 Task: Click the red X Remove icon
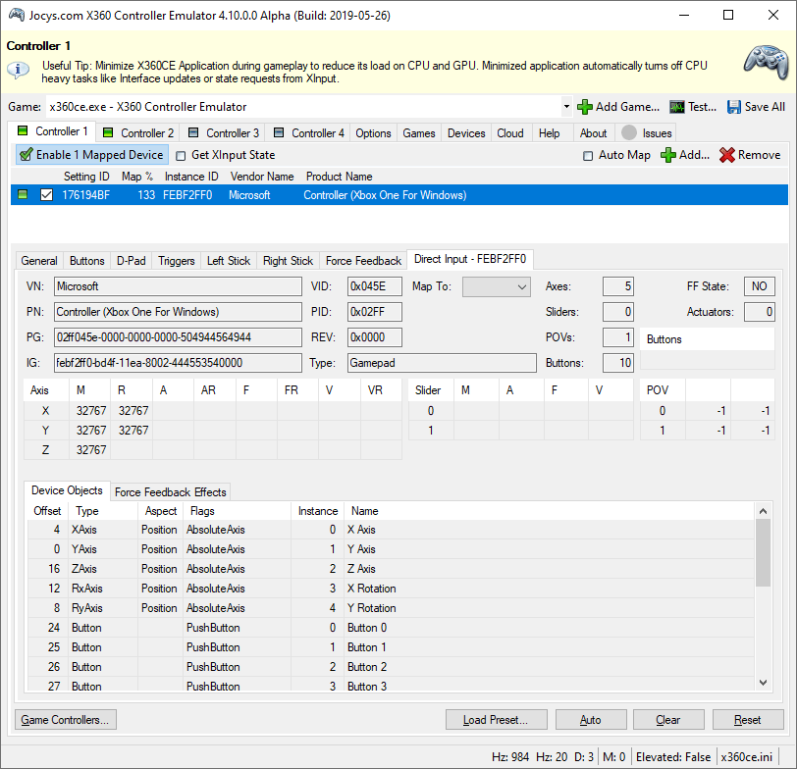click(x=727, y=155)
